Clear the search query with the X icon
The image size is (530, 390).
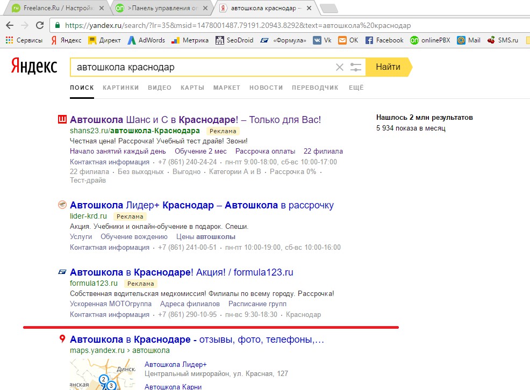coord(340,67)
